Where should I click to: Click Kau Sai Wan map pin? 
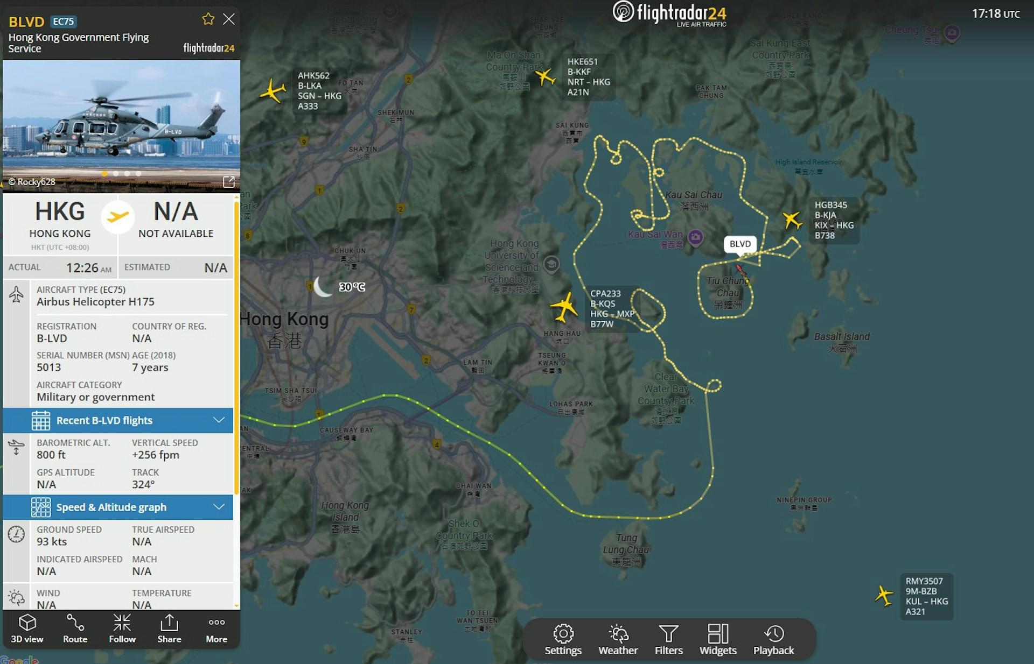click(695, 237)
